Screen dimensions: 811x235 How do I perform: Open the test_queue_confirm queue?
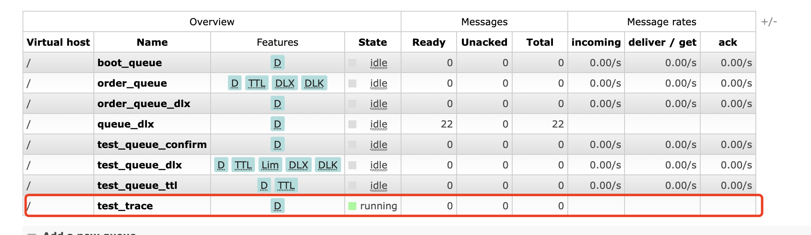[152, 145]
